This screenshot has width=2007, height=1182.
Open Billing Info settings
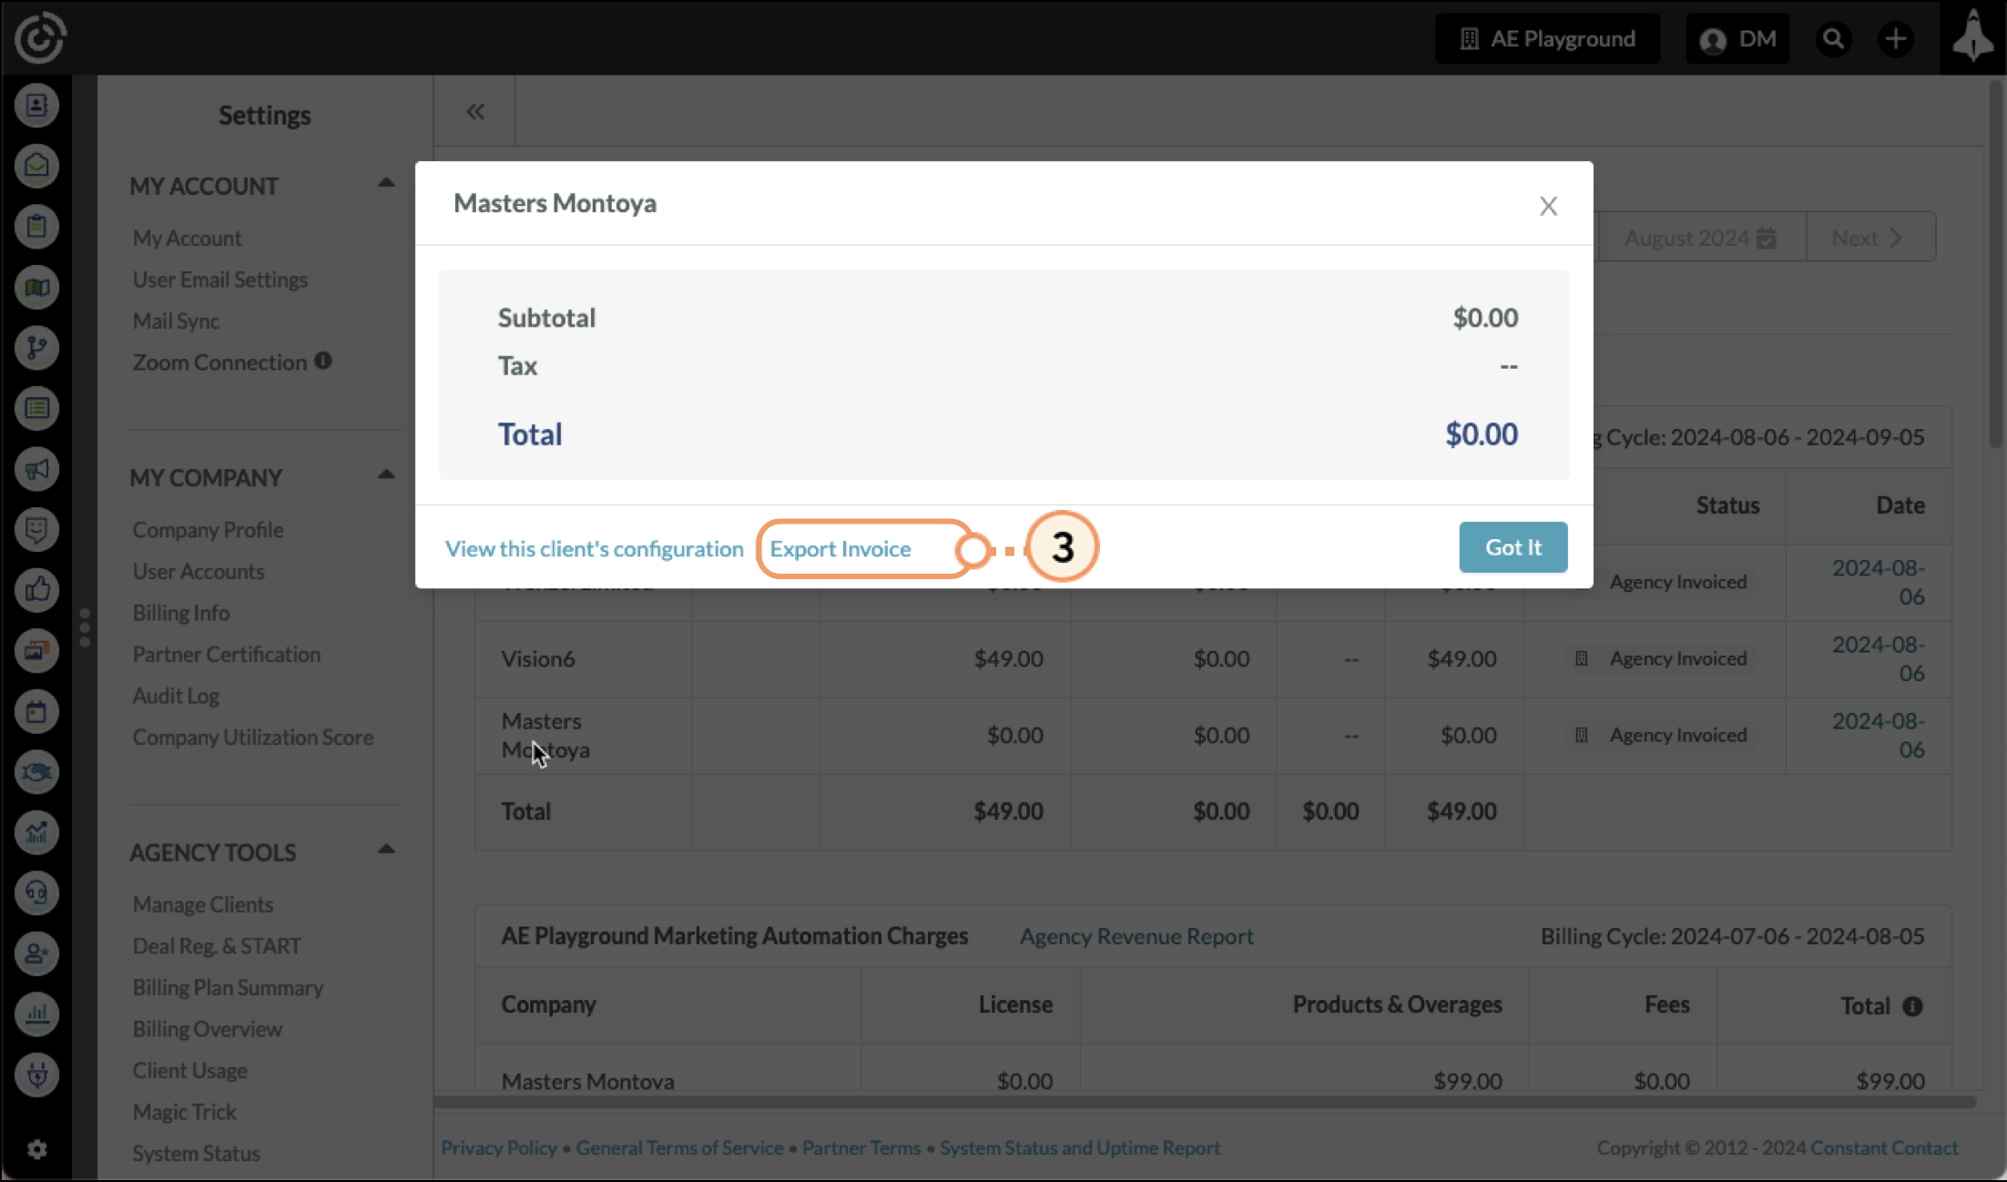pos(180,613)
